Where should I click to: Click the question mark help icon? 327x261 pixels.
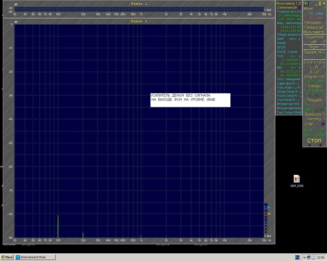pyautogui.click(x=325, y=9)
